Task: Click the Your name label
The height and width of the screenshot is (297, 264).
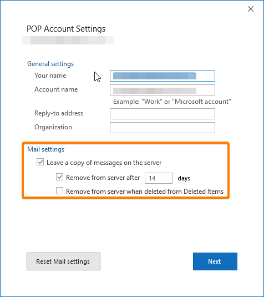Action: pyautogui.click(x=50, y=75)
